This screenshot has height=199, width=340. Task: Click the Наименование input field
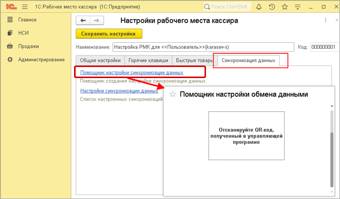click(203, 47)
